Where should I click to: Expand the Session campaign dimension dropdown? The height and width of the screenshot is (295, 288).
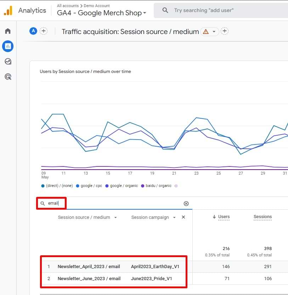[x=174, y=217]
